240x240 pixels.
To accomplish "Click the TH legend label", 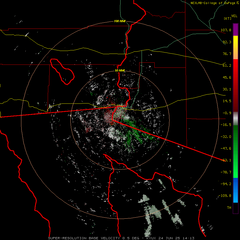I will tap(229, 208).
